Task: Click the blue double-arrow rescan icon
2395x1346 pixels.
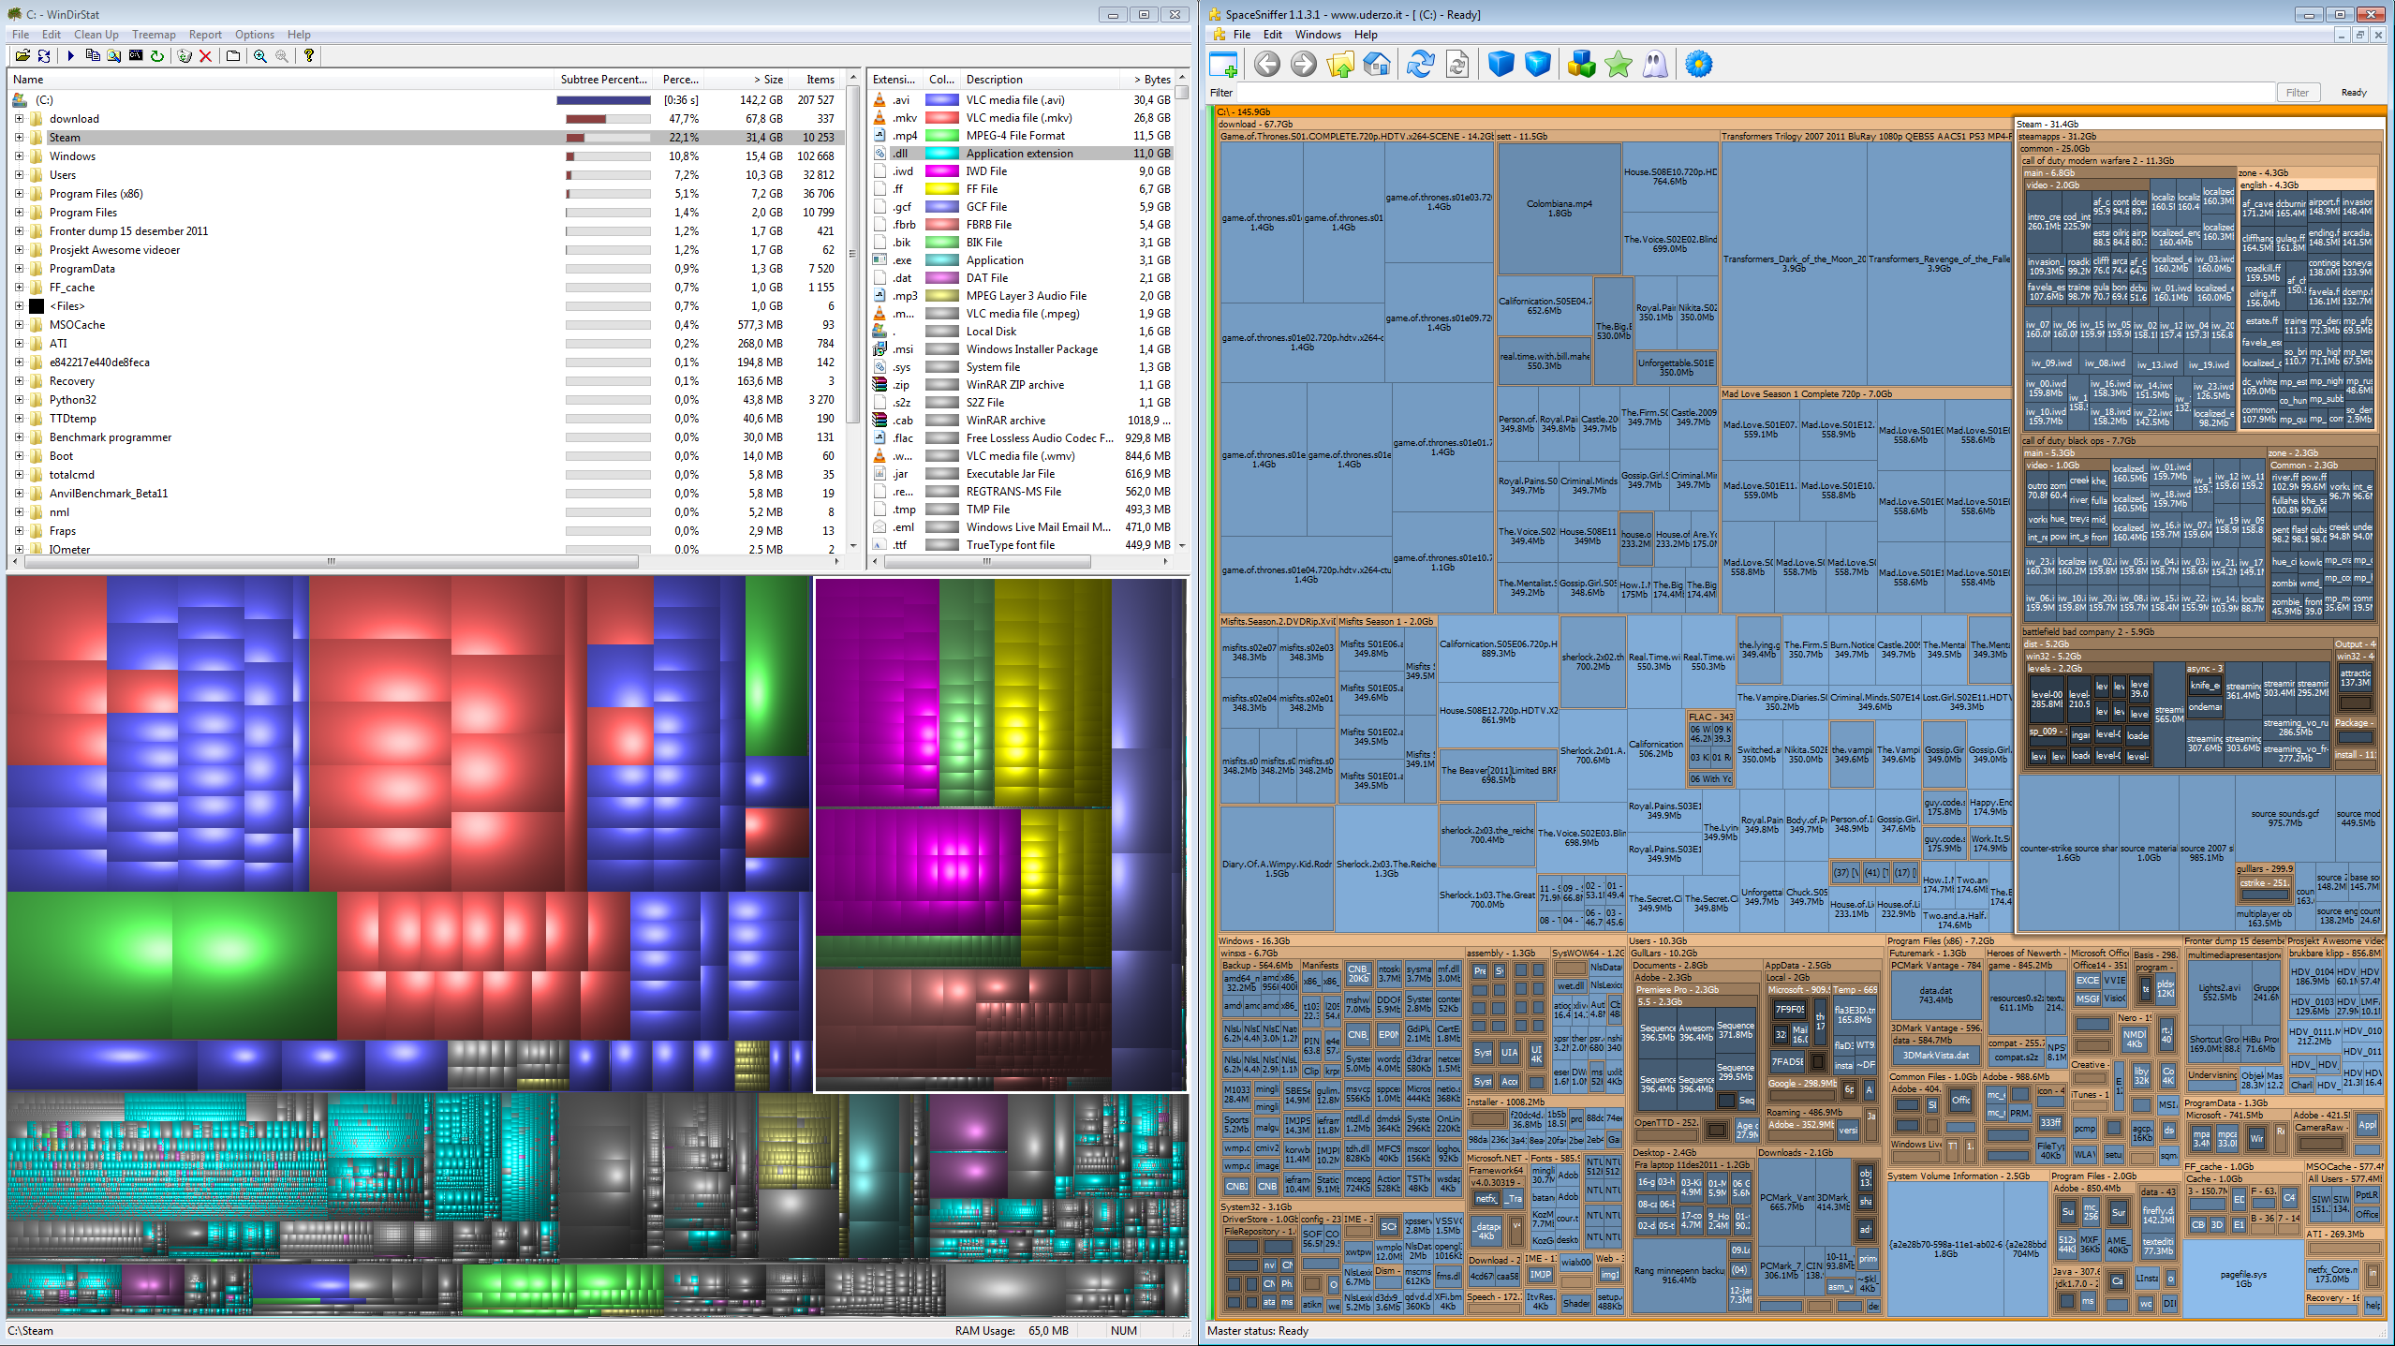Action: click(1421, 65)
